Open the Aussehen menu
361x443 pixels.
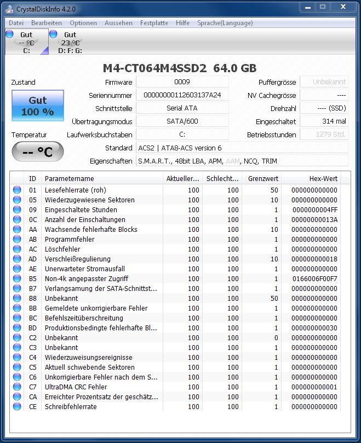(x=118, y=23)
